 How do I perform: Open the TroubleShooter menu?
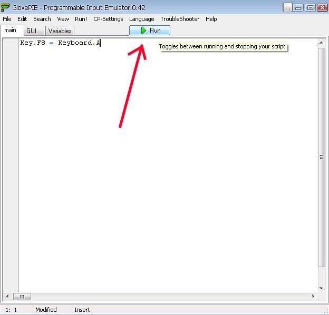click(180, 19)
